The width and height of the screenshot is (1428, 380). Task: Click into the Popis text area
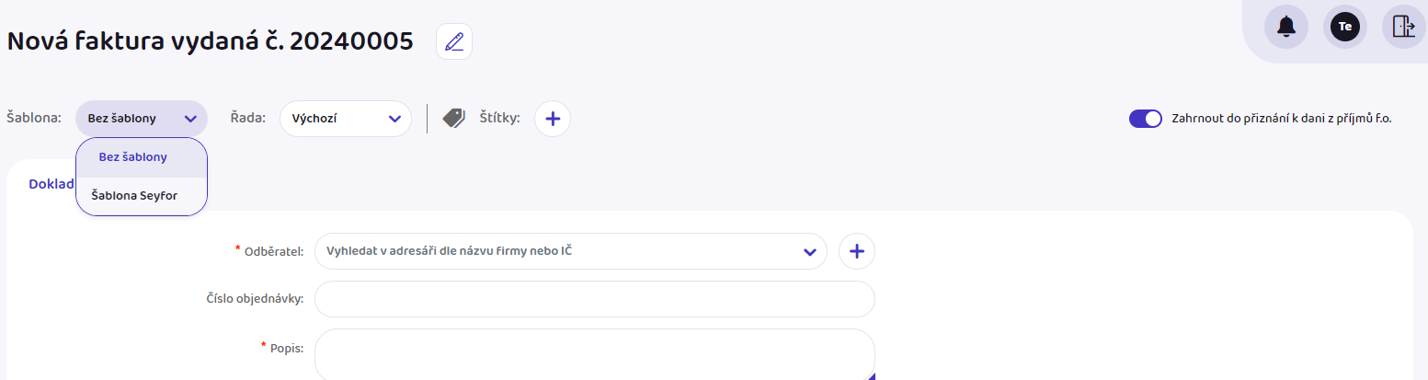[595, 354]
